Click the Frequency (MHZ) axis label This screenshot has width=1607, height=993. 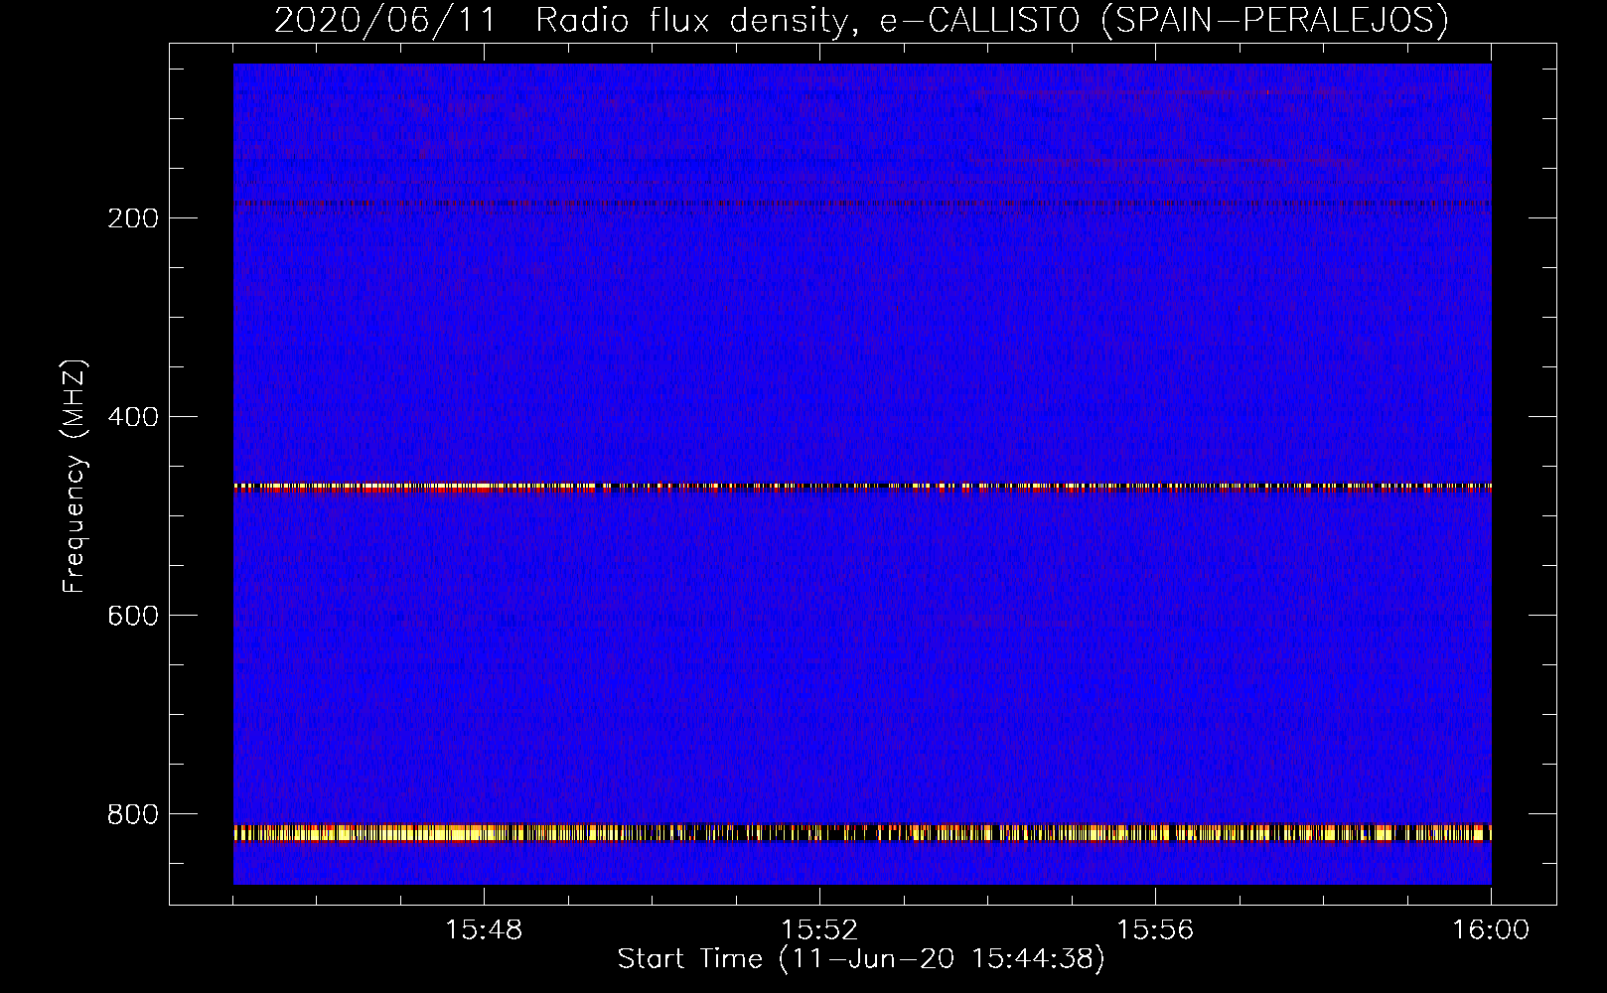(x=74, y=477)
